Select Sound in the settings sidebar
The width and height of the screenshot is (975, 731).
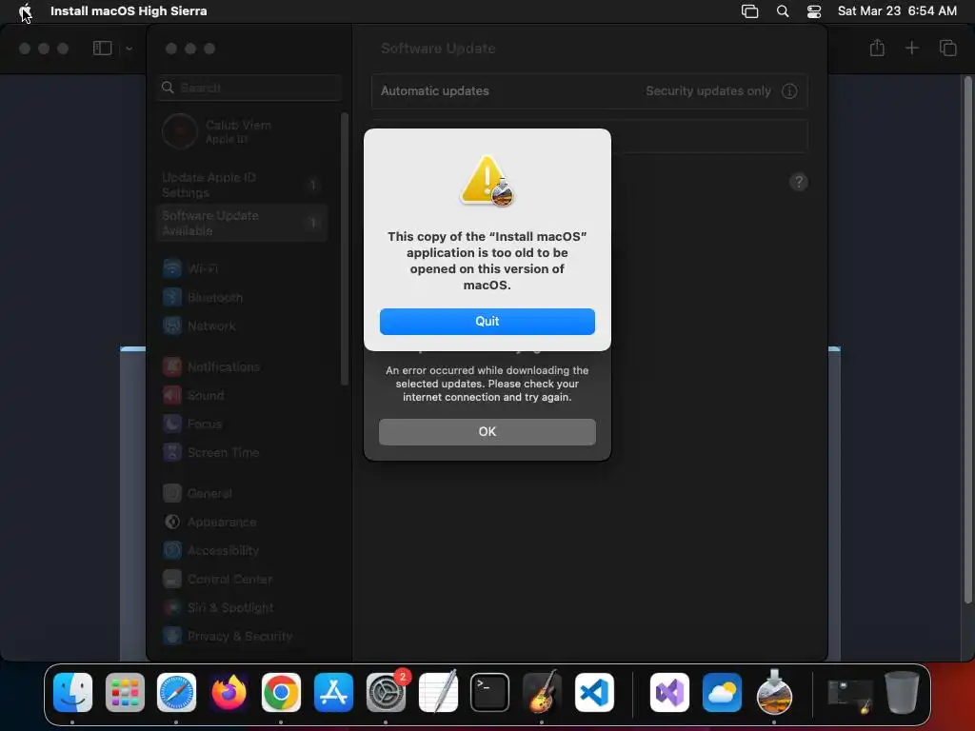coord(243,395)
